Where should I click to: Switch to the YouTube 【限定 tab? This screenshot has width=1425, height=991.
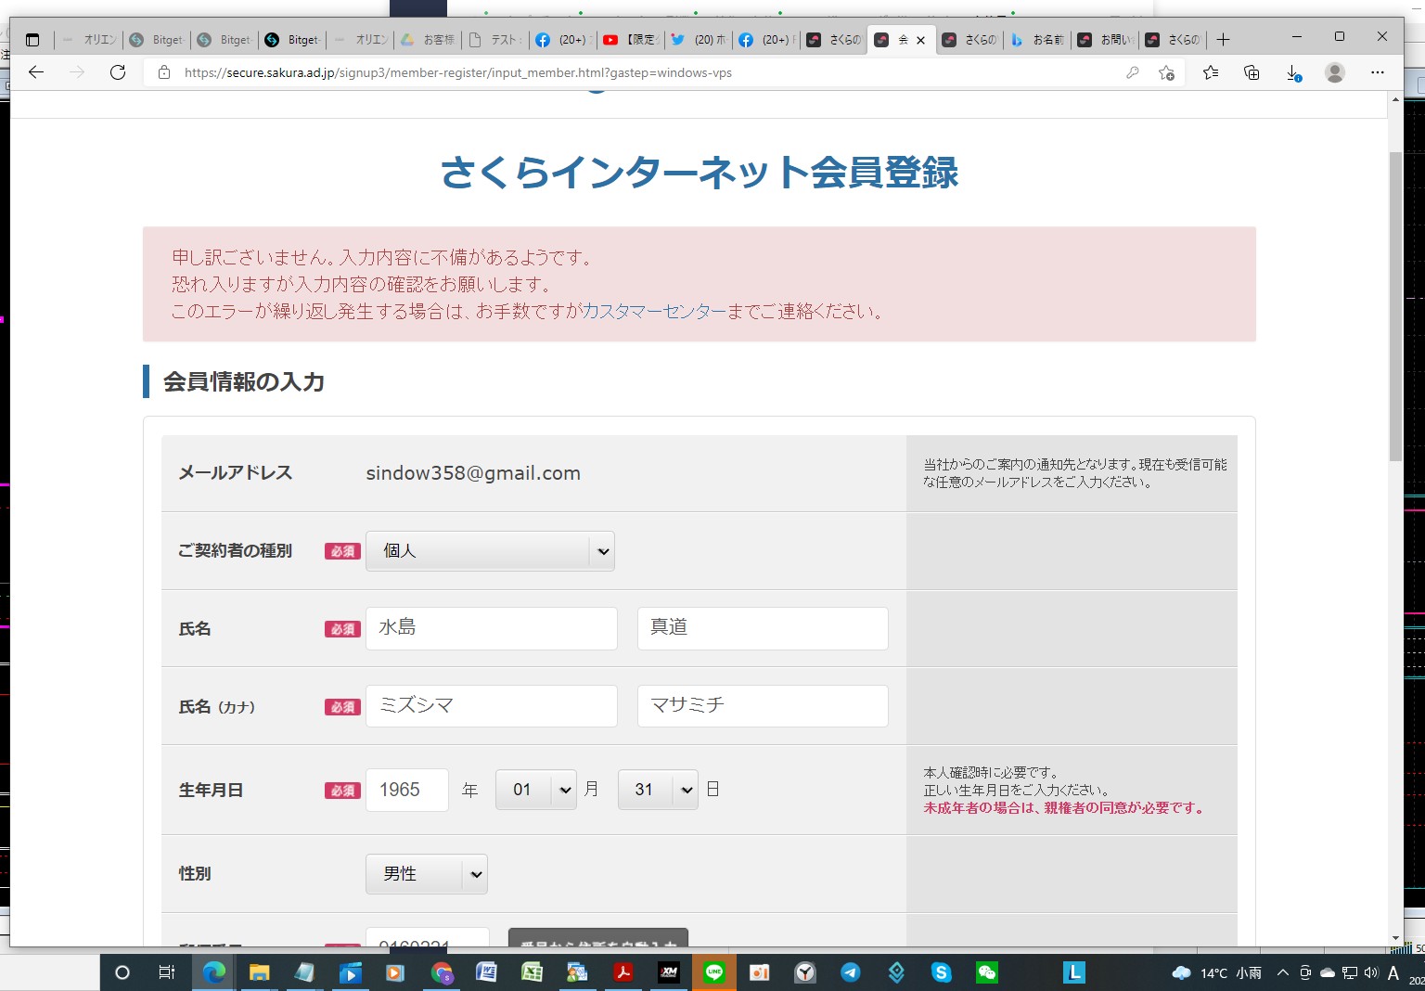coord(631,40)
